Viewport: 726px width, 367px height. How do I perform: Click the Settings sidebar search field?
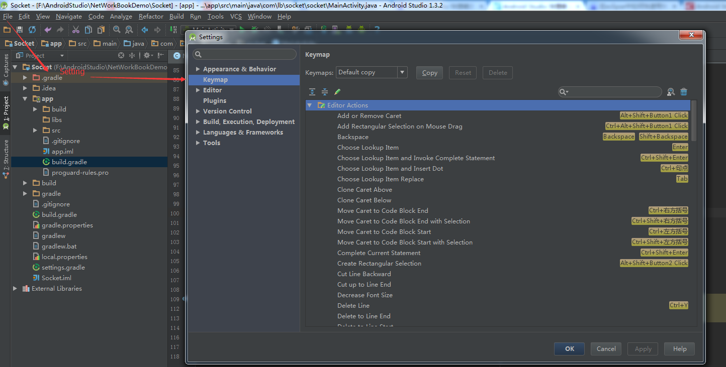point(245,54)
